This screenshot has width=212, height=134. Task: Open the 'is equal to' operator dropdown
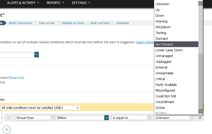131,118
